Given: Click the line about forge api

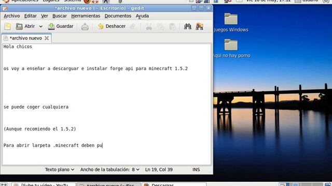Looking at the screenshot, I should 95,69.
